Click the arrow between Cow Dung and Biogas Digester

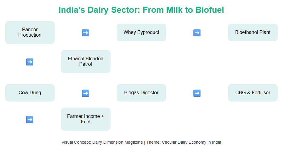tap(85, 93)
